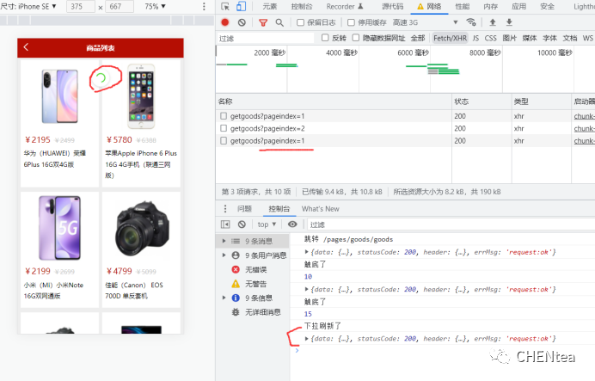Sort by the 状态 column header
The width and height of the screenshot is (595, 381).
(462, 101)
